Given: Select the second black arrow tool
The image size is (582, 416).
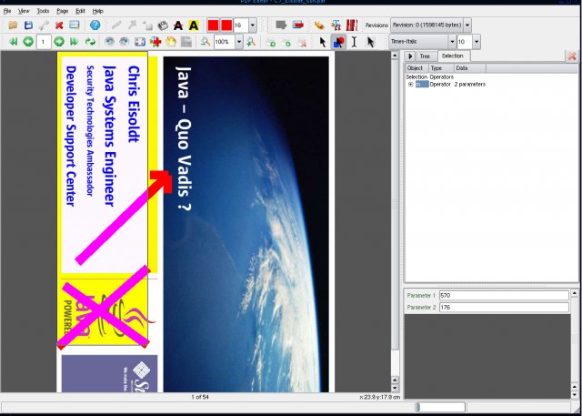Looking at the screenshot, I should click(370, 42).
